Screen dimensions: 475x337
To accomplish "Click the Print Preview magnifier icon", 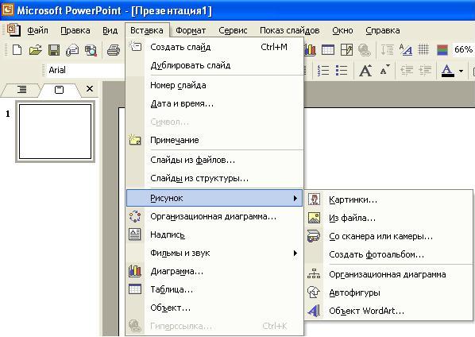I will (x=91, y=50).
